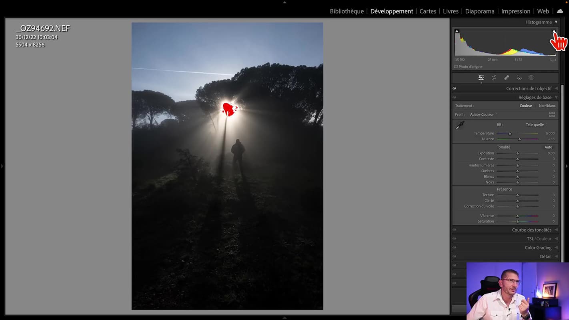Open the Adobe Couleur profile dropdown

pos(483,114)
